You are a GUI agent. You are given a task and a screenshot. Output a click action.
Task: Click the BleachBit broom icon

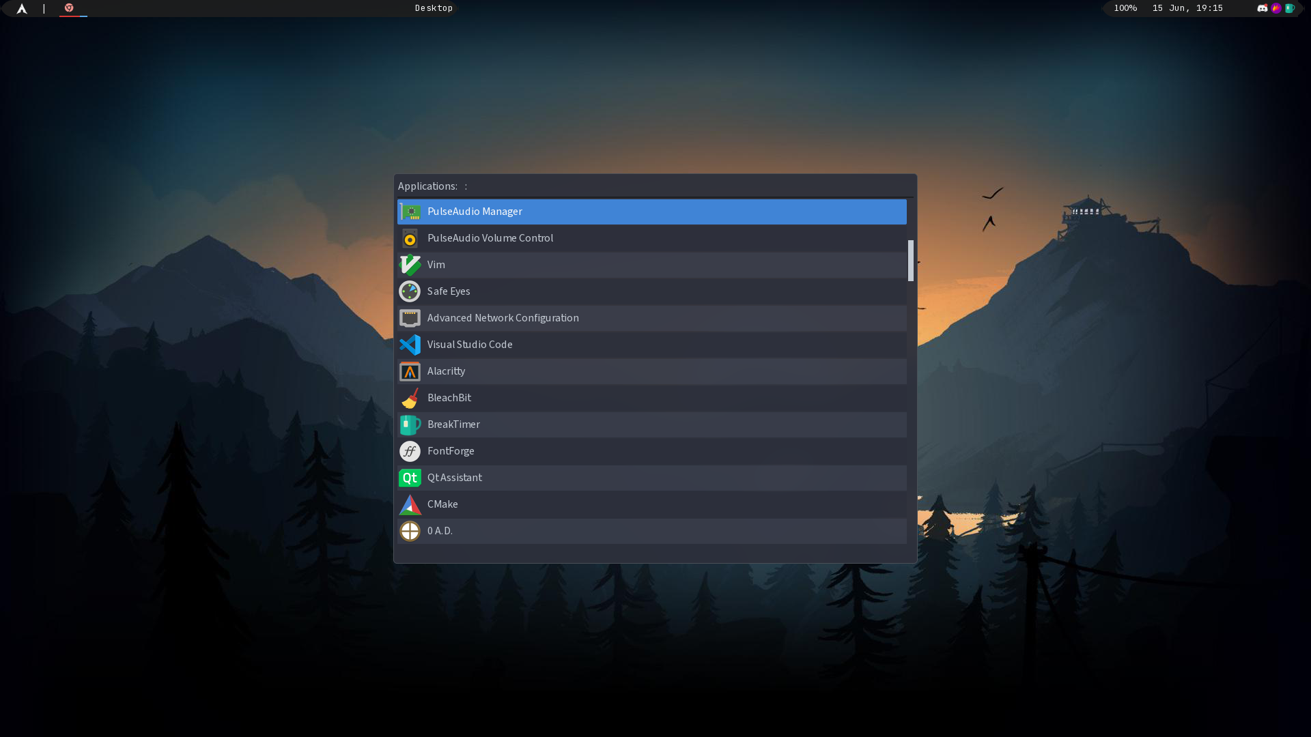410,398
